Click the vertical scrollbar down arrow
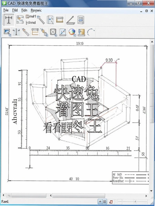155x206 pixels. pyautogui.click(x=152, y=191)
